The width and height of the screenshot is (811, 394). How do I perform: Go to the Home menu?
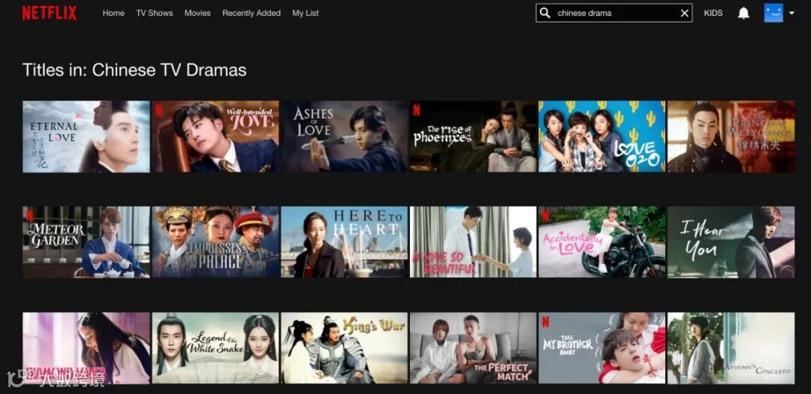pos(113,13)
